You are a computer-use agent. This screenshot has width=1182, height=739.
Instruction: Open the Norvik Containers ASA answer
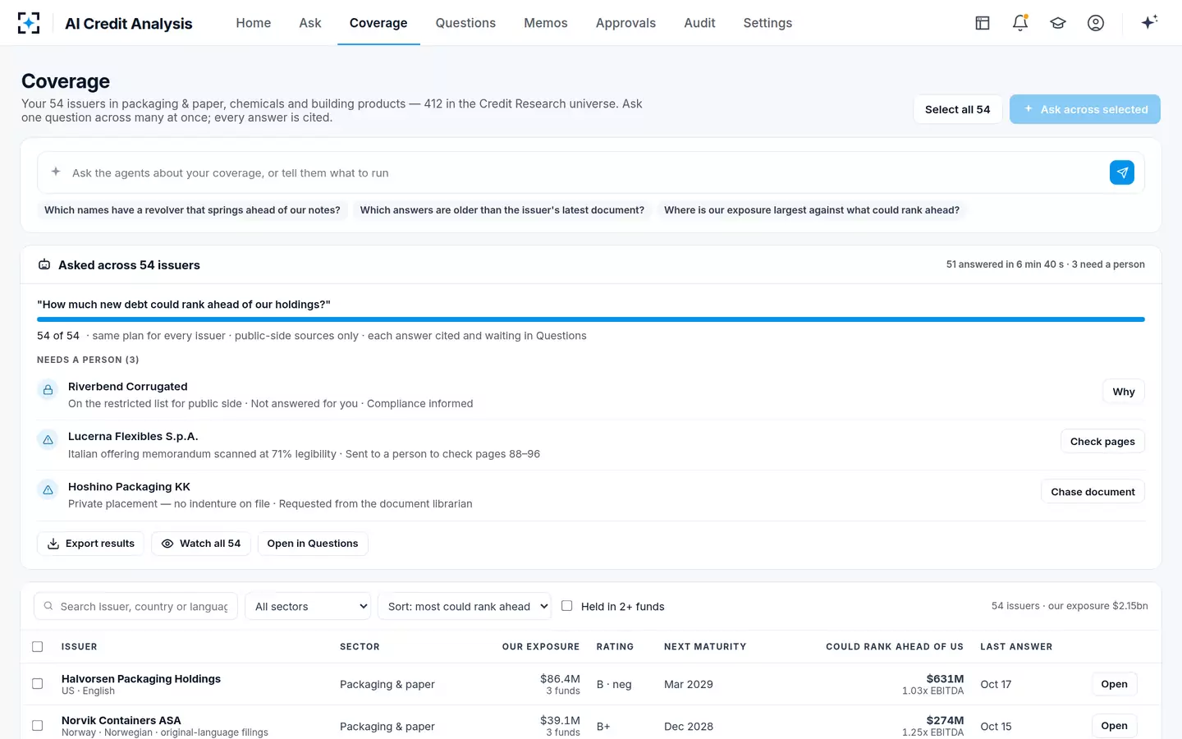click(1114, 726)
